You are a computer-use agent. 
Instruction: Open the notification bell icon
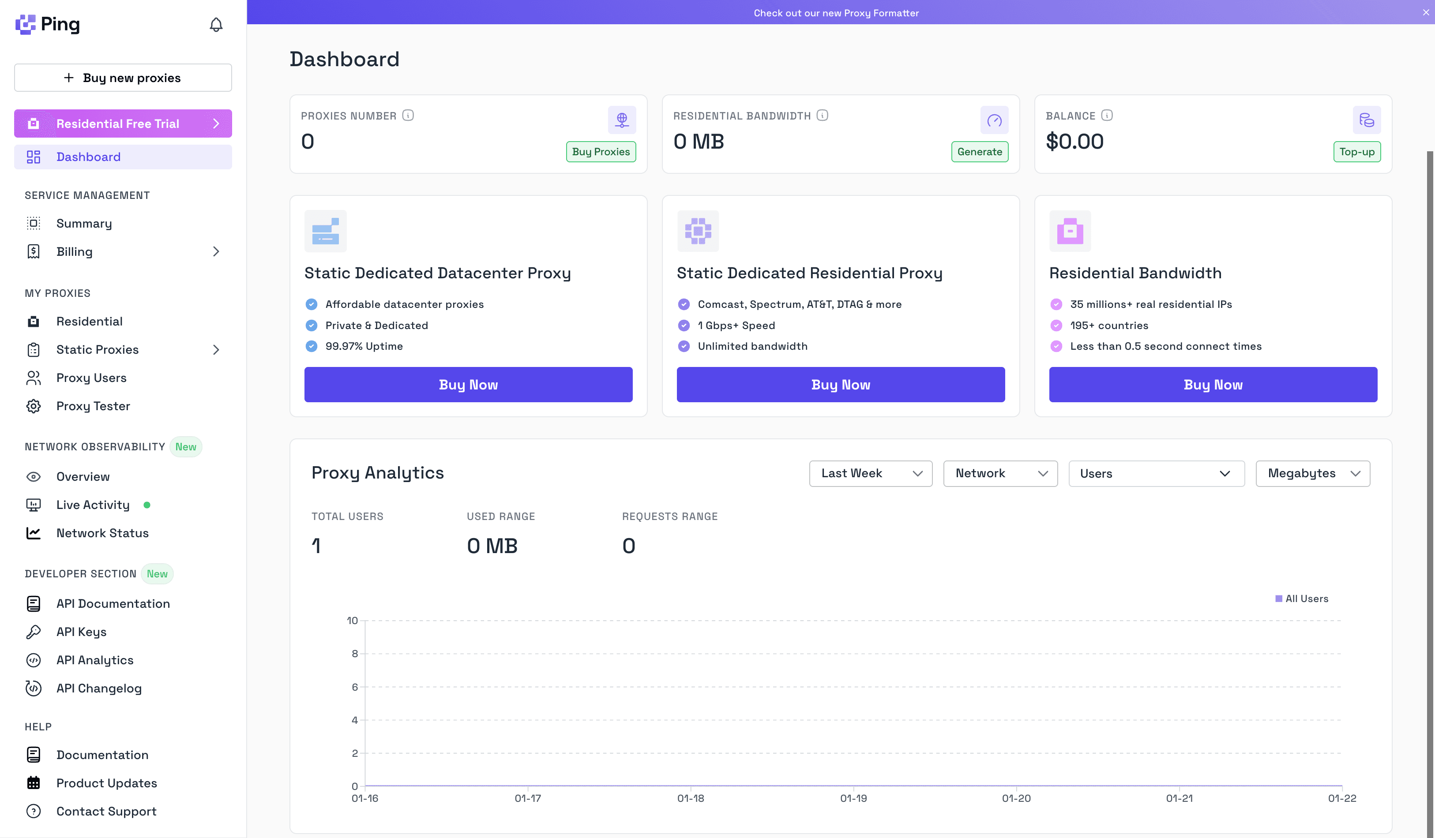216,24
